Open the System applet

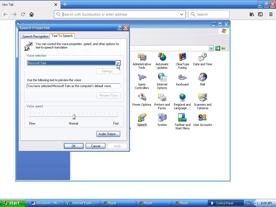click(162, 120)
